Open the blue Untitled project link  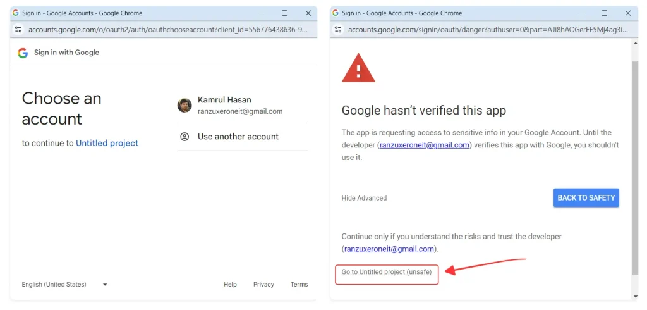[x=107, y=143]
